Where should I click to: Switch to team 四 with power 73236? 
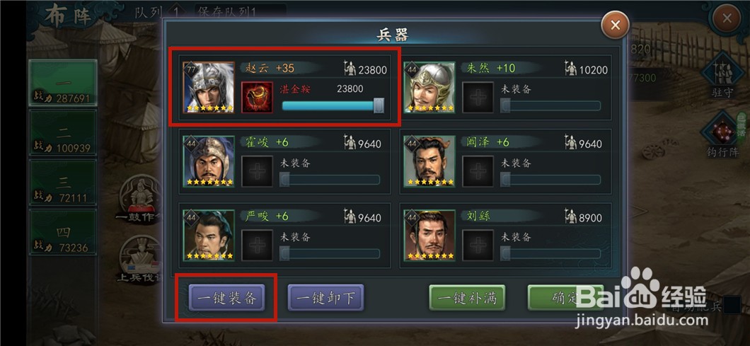coord(63,232)
